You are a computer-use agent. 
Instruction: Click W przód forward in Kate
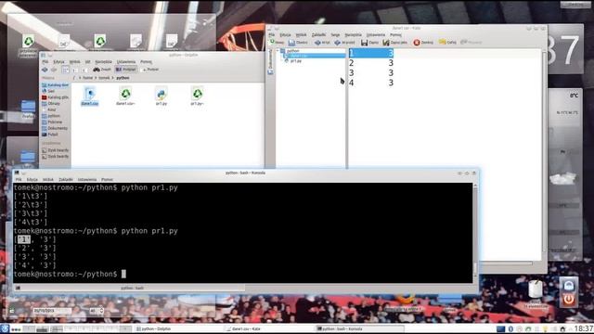click(344, 43)
